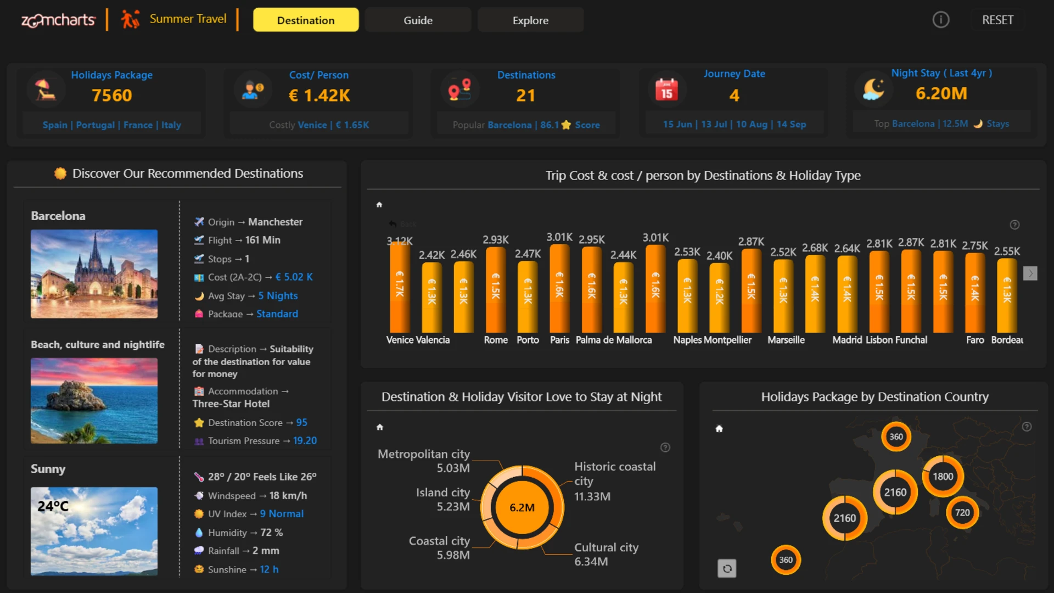Click the home icon in night stay donut chart
1054x593 pixels.
tap(379, 427)
